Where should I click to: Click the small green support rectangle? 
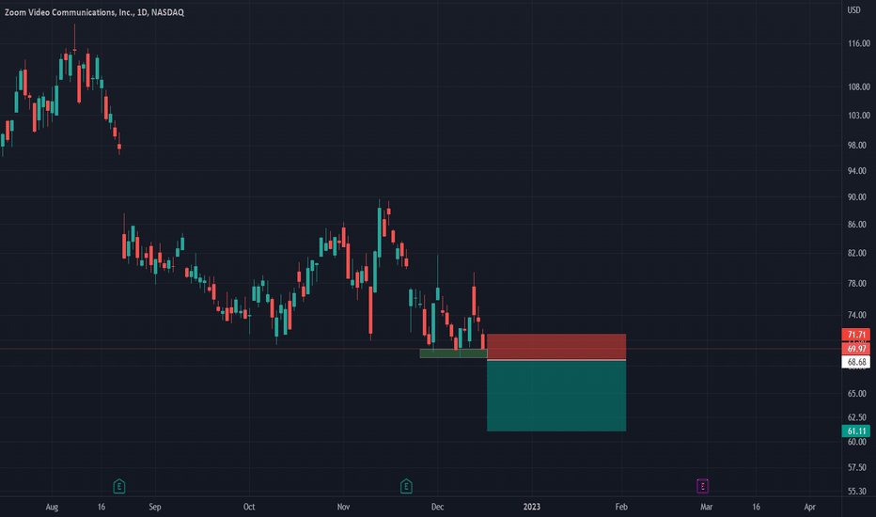point(453,353)
